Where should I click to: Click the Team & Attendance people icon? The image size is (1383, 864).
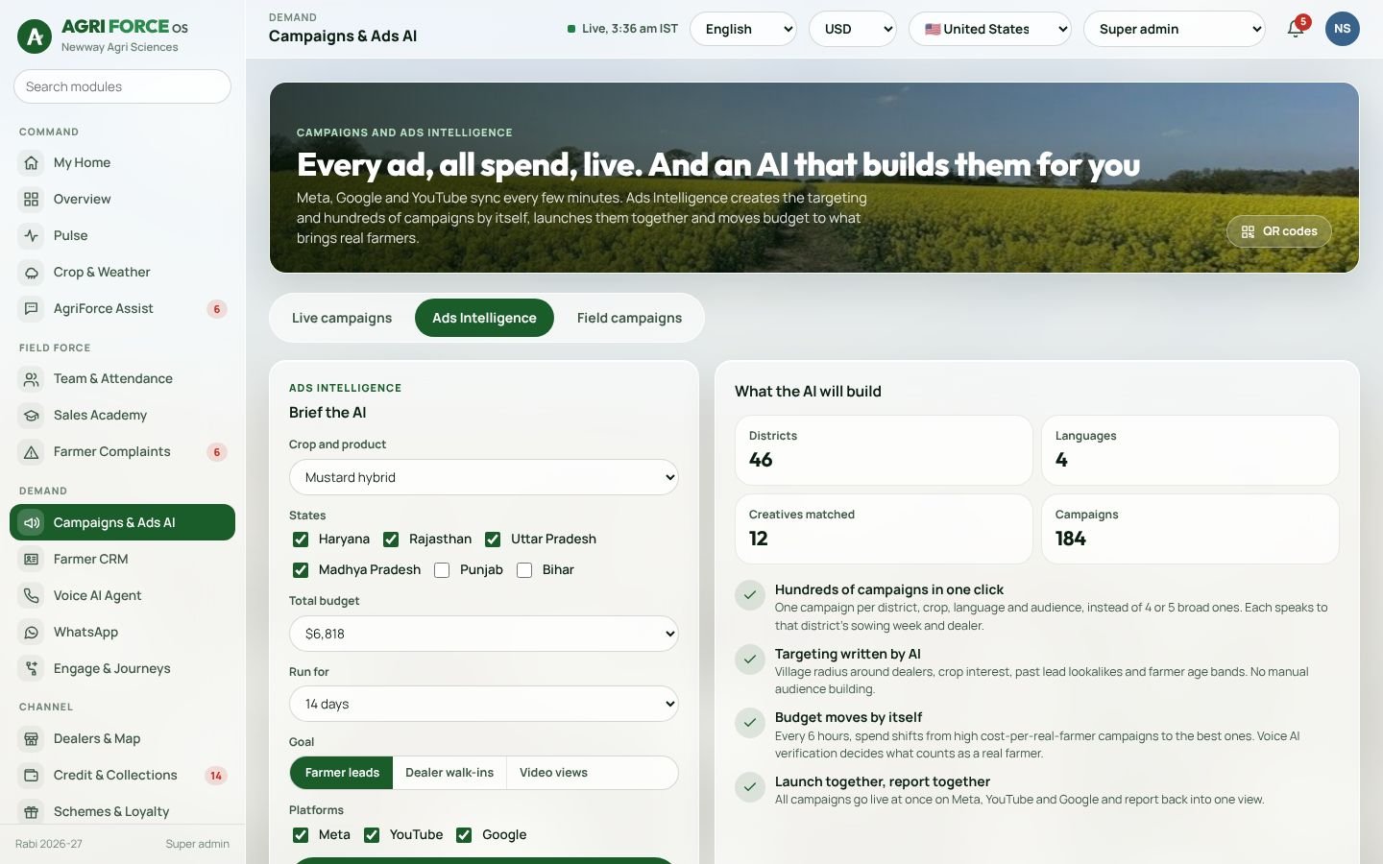(32, 379)
